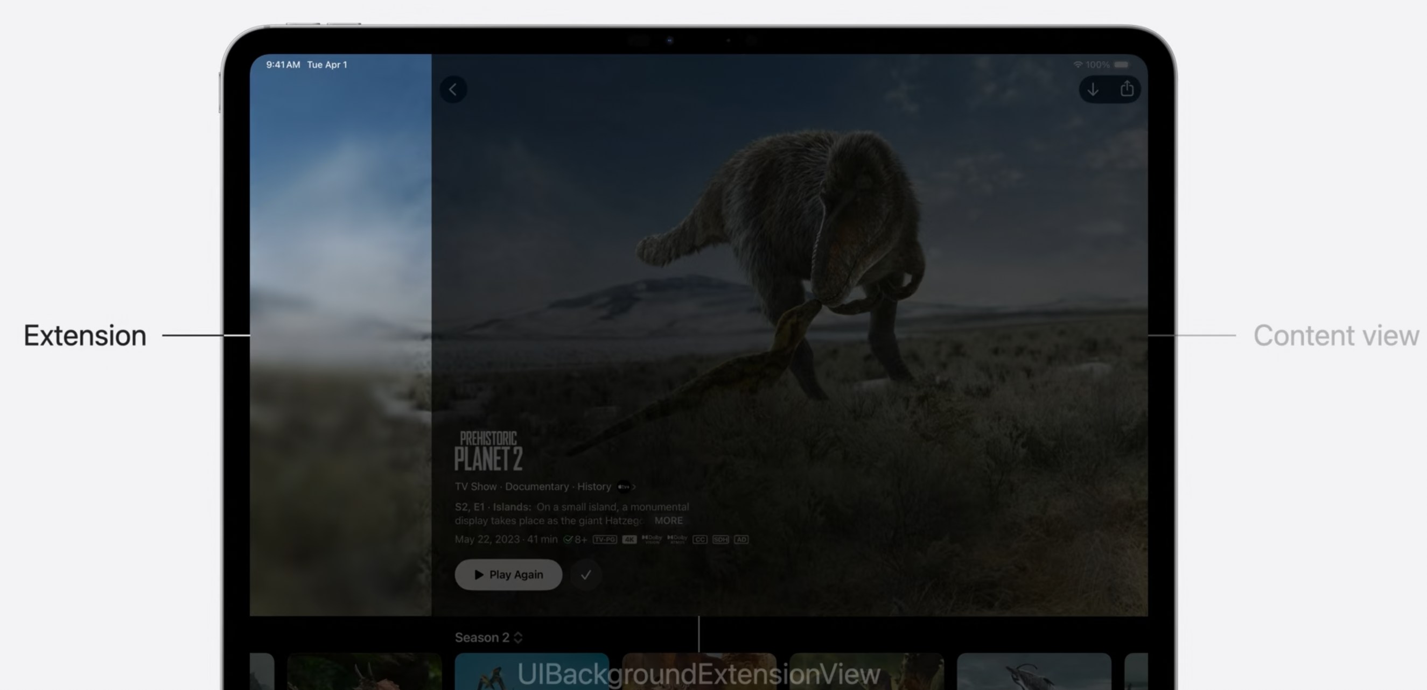Download the episode with the arrow icon

(1093, 89)
